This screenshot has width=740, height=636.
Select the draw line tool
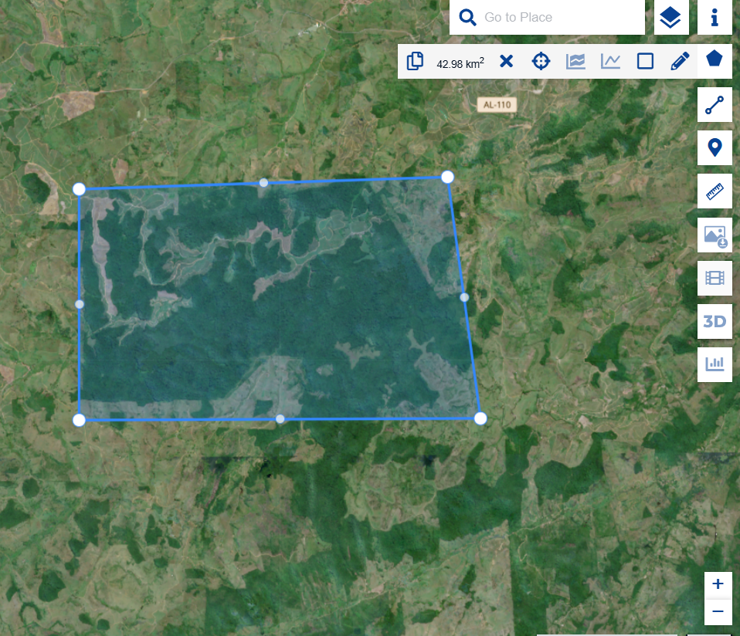tap(715, 105)
